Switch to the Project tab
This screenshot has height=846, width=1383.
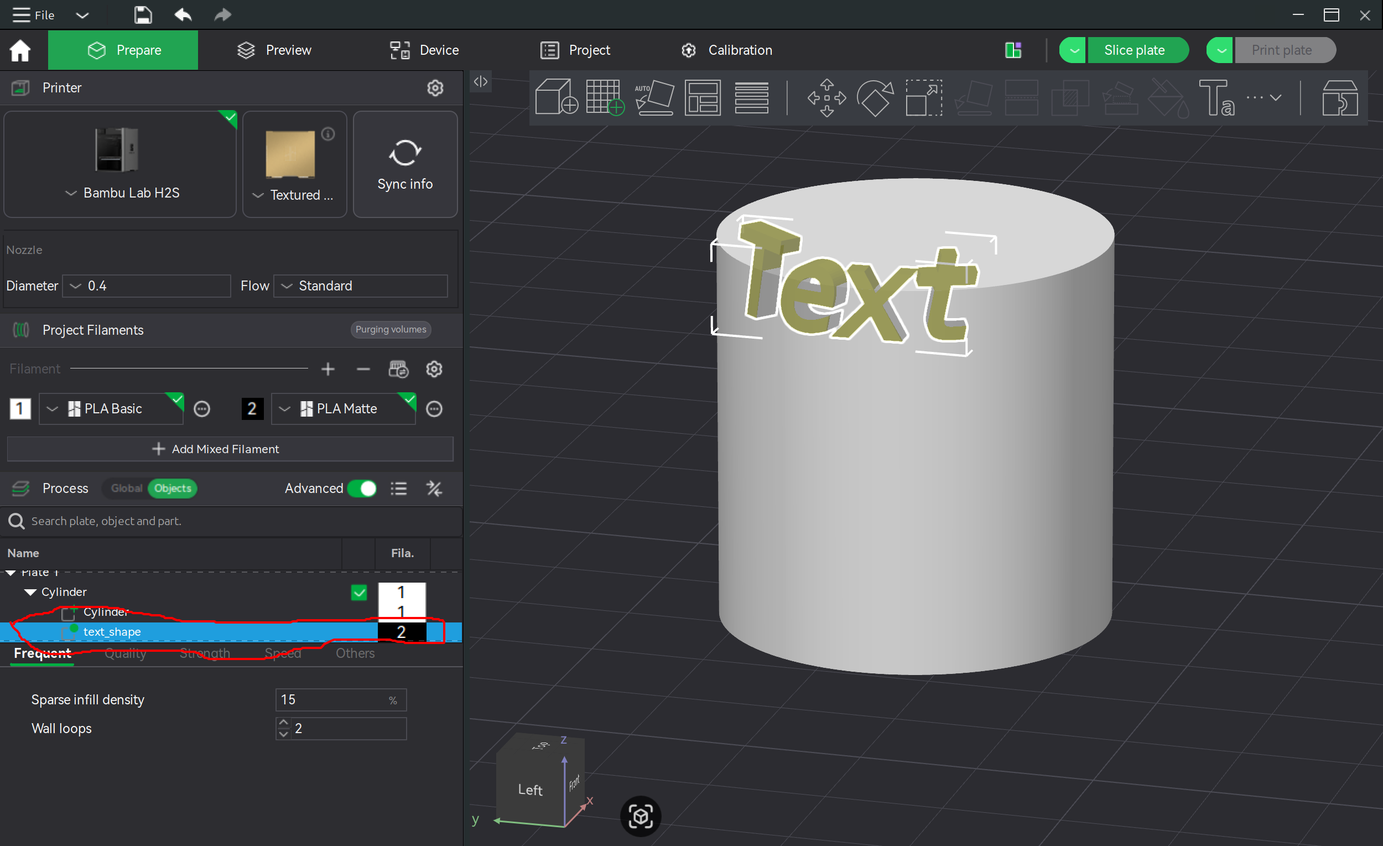(x=575, y=50)
